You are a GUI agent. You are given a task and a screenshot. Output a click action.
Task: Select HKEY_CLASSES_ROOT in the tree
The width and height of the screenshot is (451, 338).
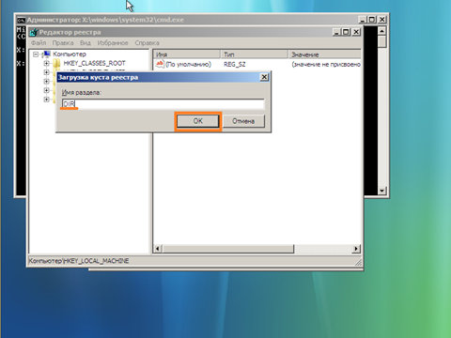94,63
